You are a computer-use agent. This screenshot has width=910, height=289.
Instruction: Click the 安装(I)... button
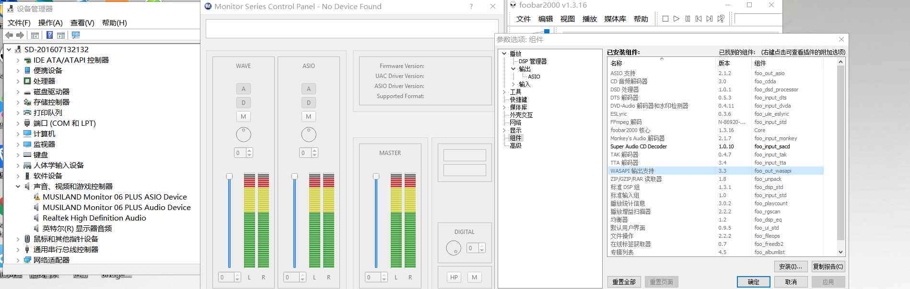791,267
